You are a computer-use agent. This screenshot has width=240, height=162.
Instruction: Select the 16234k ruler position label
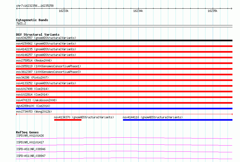138,11
